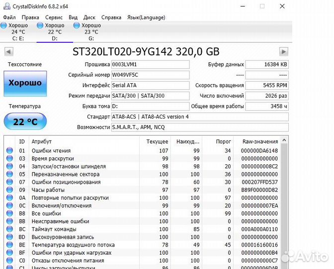Click status orb of Ошибки при ударных нагрузках row
The width and height of the screenshot is (334, 269).
(9, 253)
